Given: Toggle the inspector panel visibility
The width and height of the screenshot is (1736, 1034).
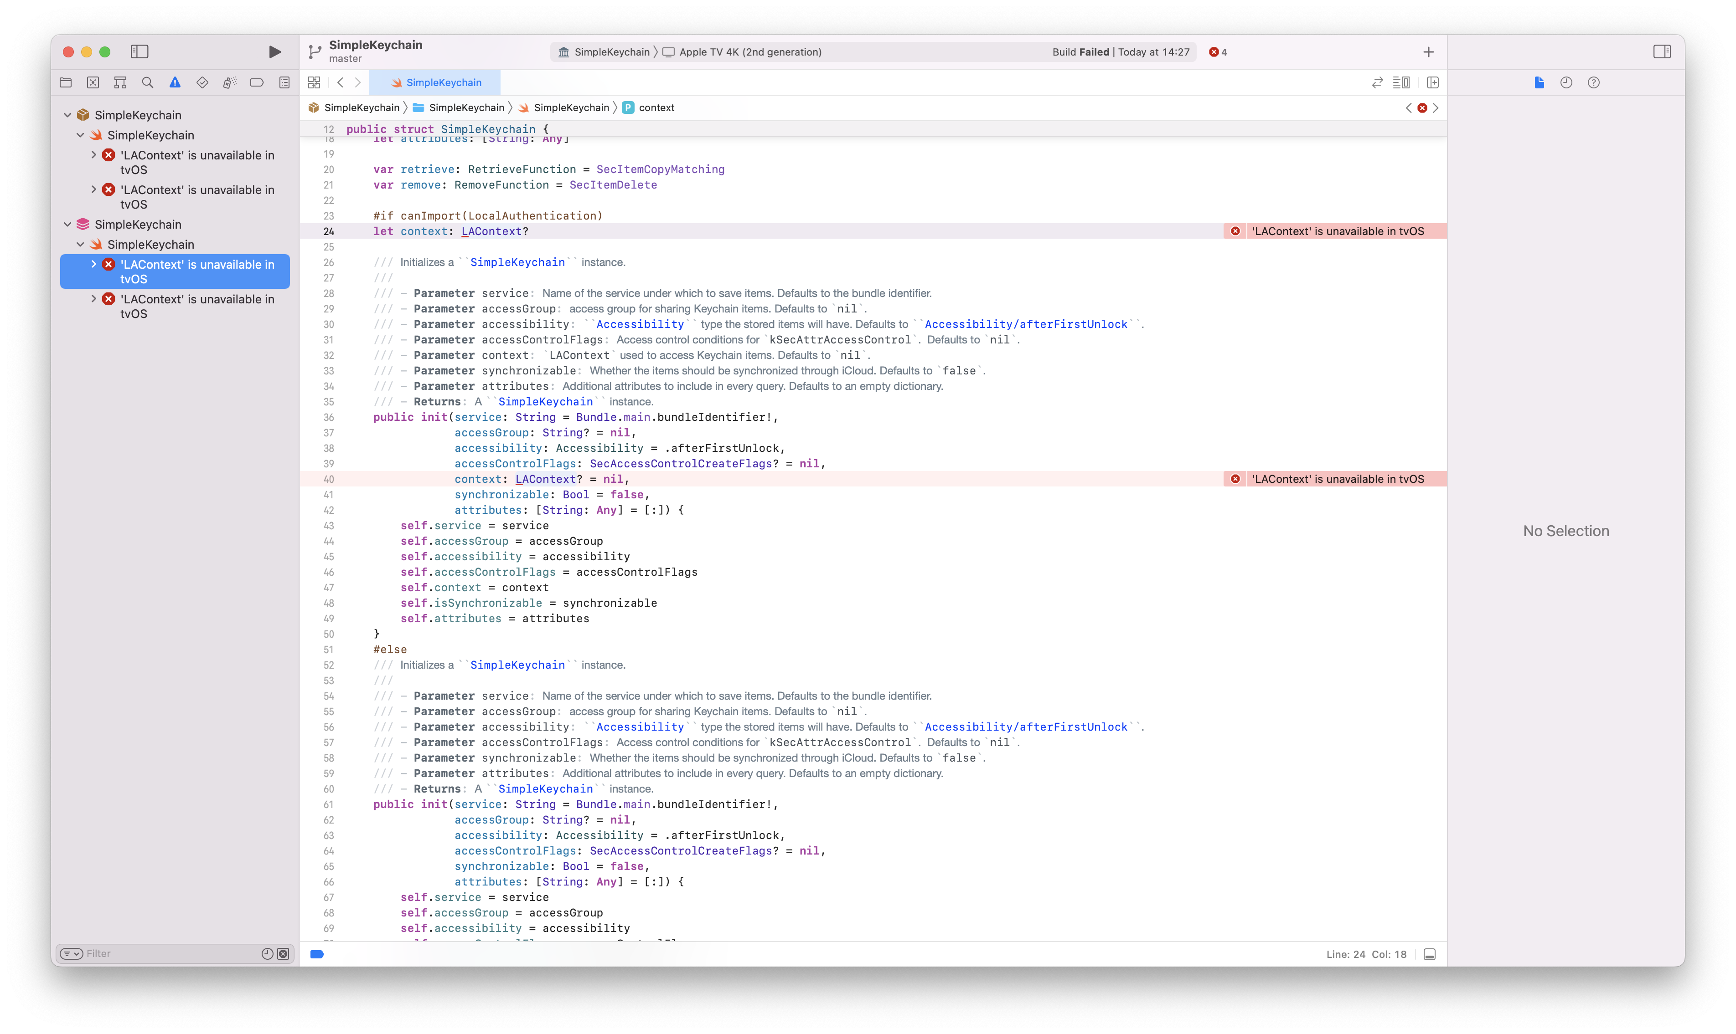Looking at the screenshot, I should coord(1661,51).
